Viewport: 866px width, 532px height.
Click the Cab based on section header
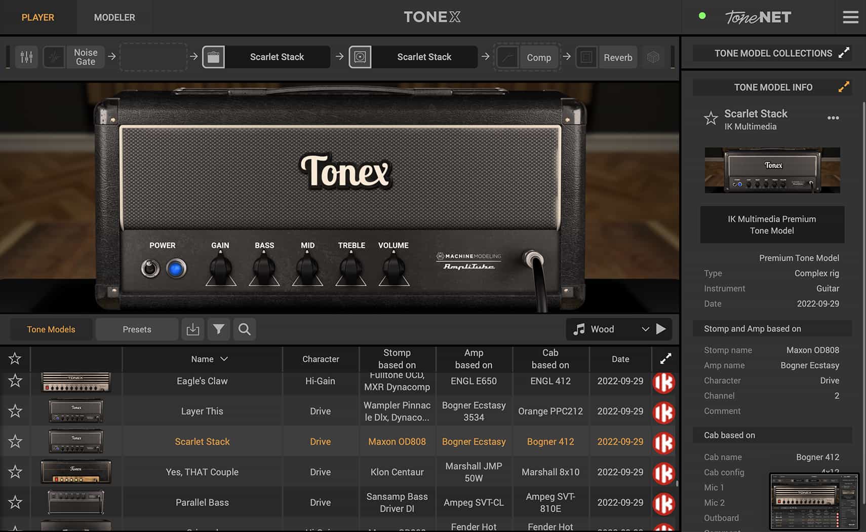click(x=772, y=435)
